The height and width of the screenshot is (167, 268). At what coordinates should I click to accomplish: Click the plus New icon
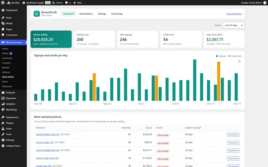click(75, 3)
